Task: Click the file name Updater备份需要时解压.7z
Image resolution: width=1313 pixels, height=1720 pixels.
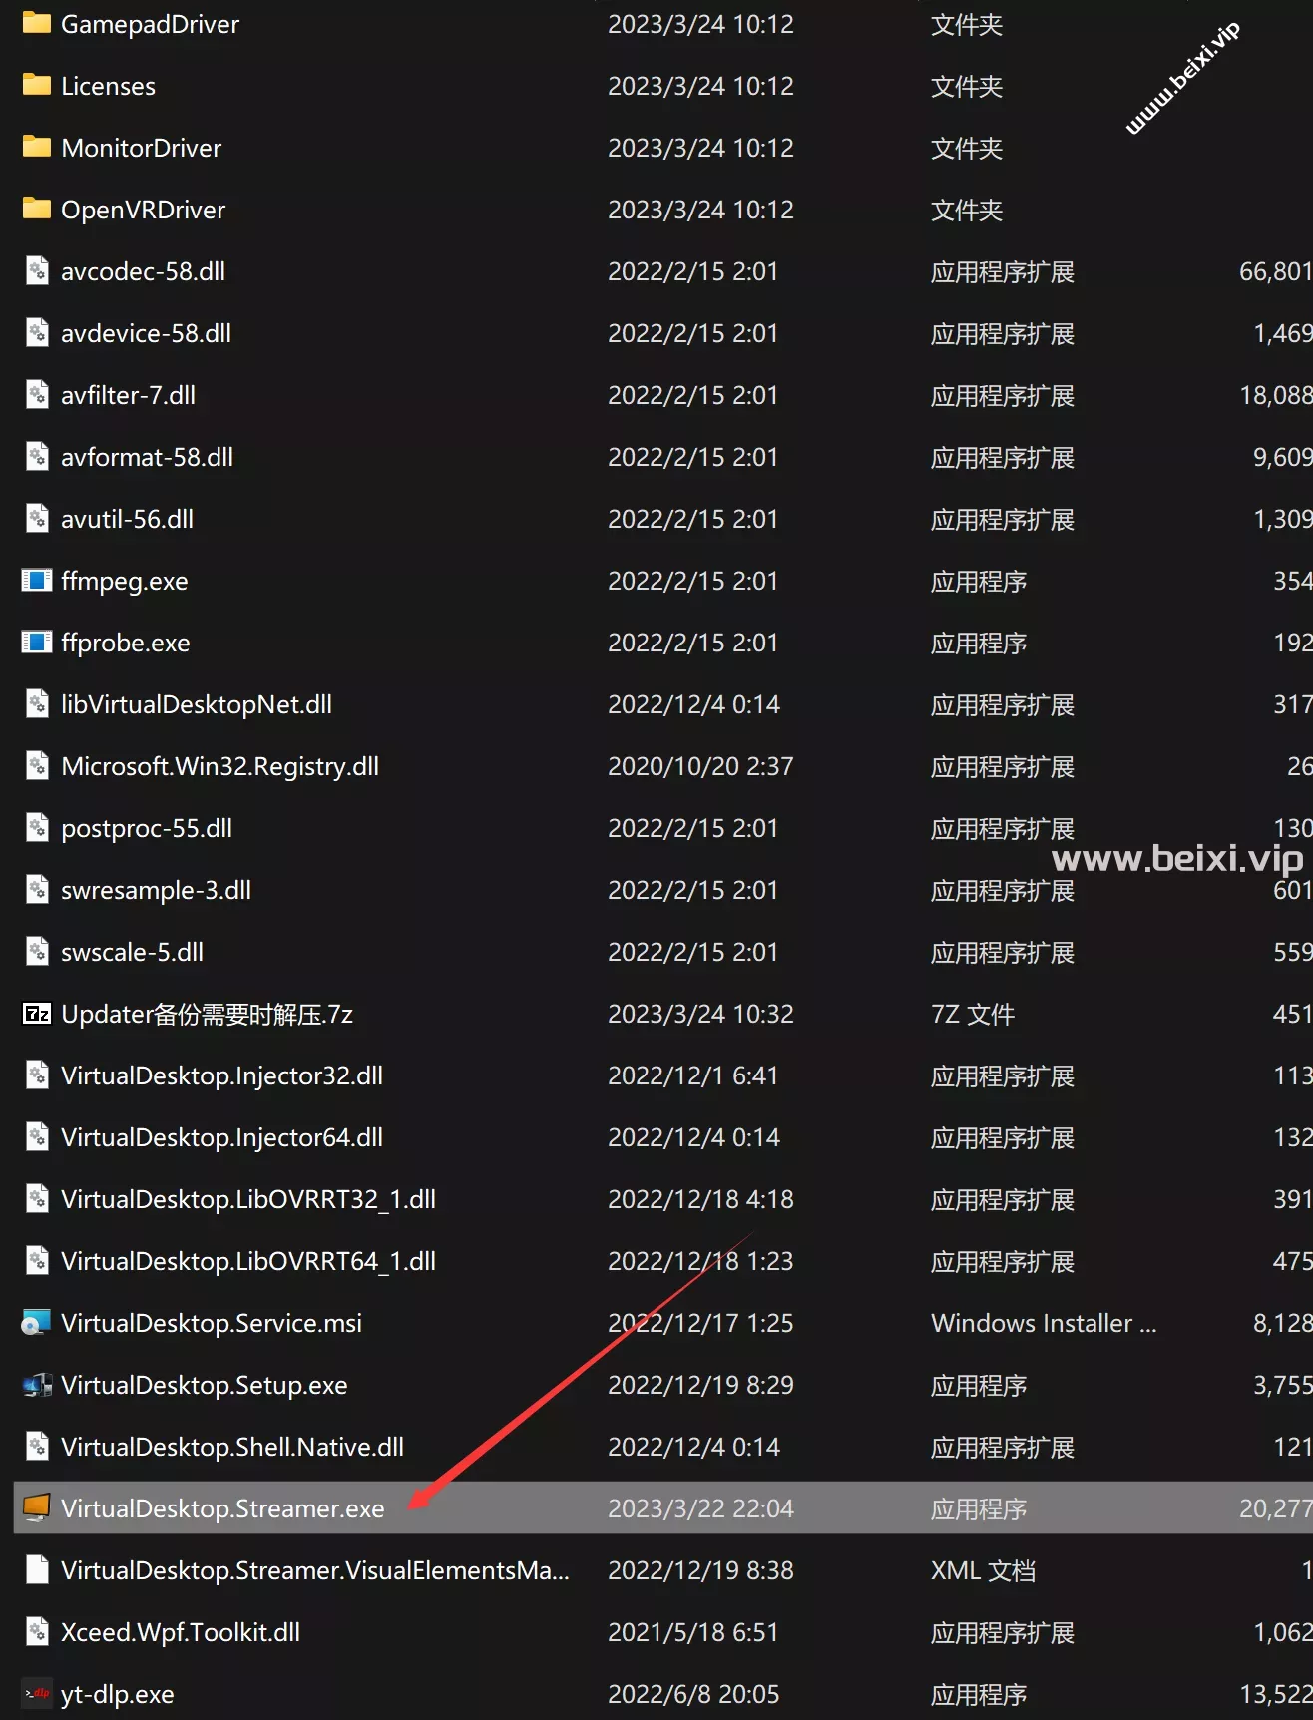Action: click(208, 1014)
